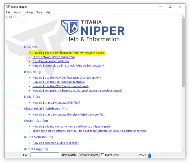Enable the Match case checkbox
190x163 pixels.
tap(103, 155)
